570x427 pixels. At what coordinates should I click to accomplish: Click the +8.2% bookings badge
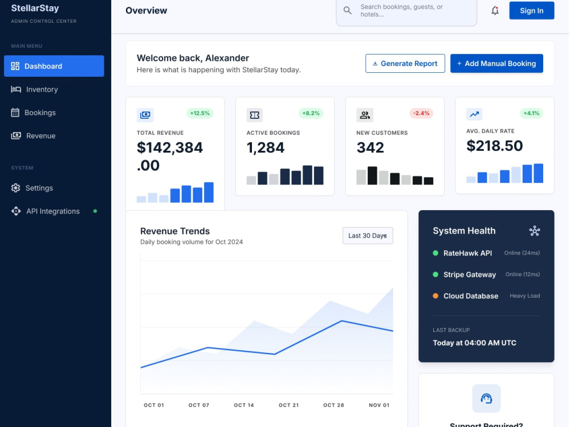311,113
